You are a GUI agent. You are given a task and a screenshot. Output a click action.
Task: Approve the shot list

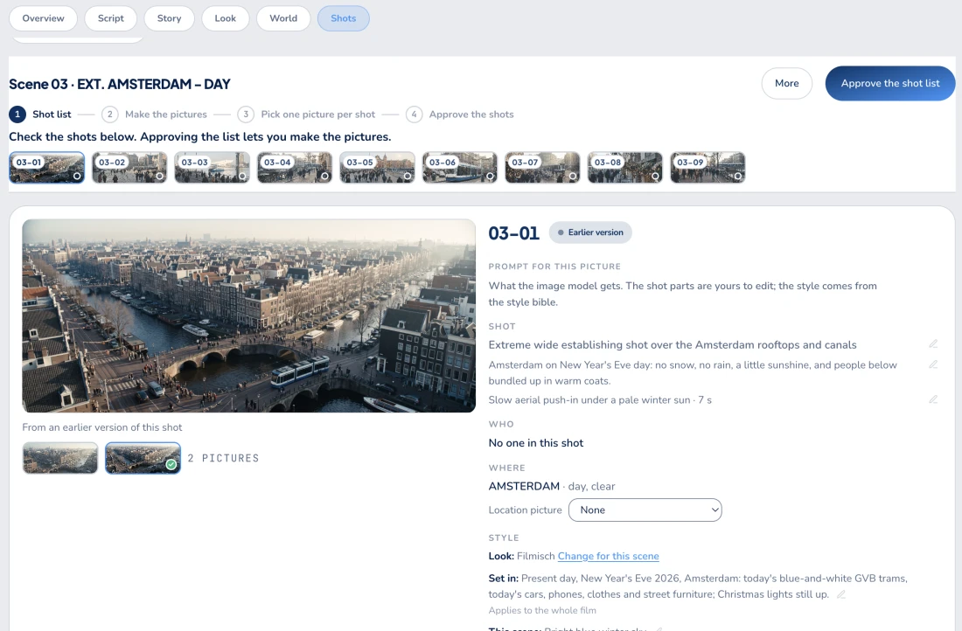pos(889,83)
